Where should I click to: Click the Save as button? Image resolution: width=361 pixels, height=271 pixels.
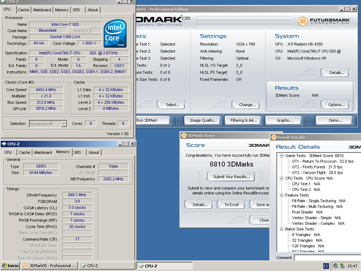(260, 205)
